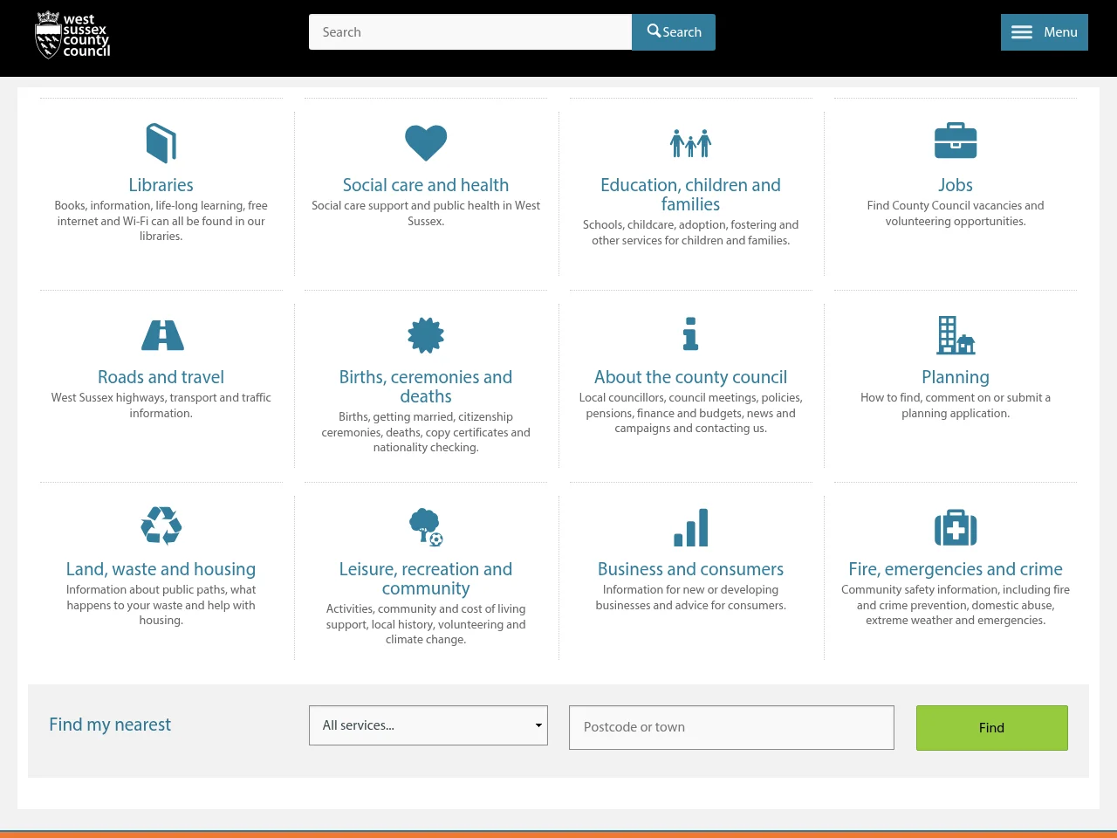Click the Births ceremonies rosette icon
This screenshot has height=838, width=1117.
[x=426, y=335]
